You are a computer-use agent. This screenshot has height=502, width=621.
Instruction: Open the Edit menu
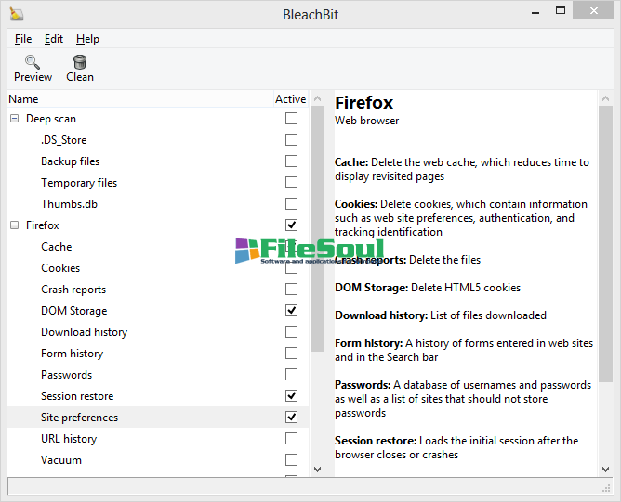click(54, 39)
